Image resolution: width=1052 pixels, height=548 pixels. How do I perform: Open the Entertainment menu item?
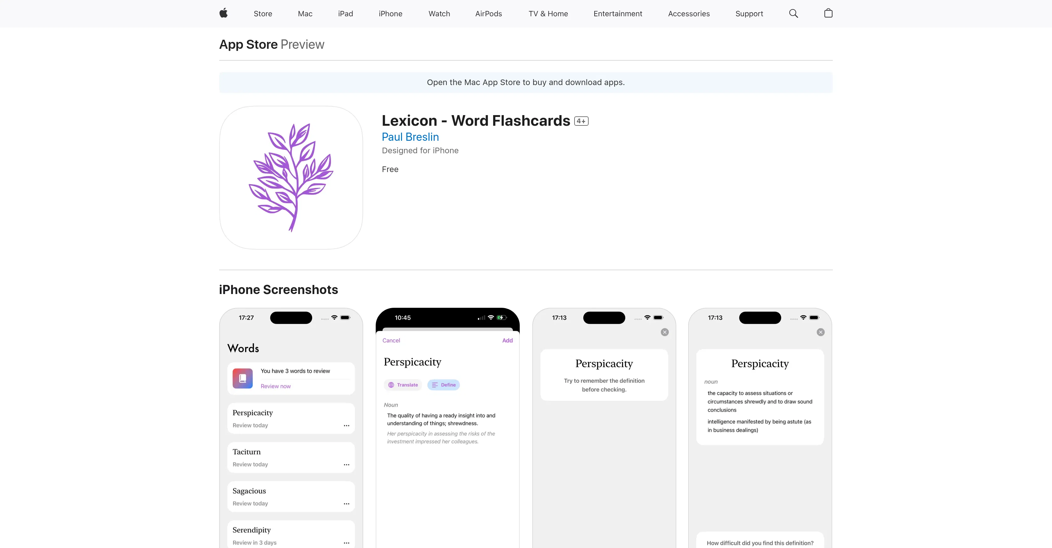click(x=617, y=13)
